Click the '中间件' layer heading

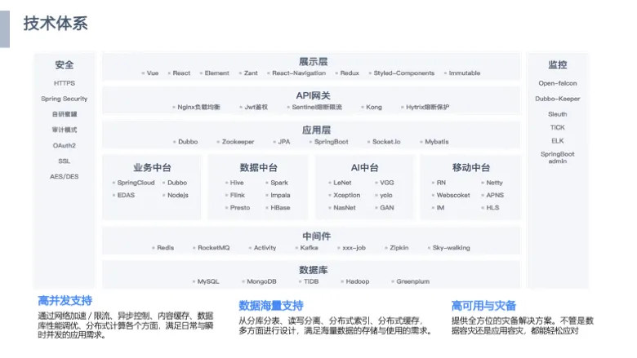[x=316, y=236]
